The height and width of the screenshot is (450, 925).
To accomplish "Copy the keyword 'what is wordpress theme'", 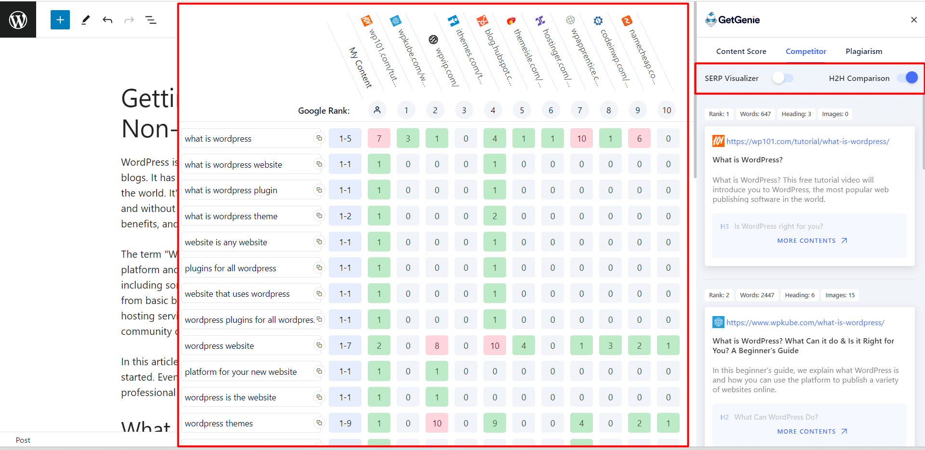I will click(319, 216).
